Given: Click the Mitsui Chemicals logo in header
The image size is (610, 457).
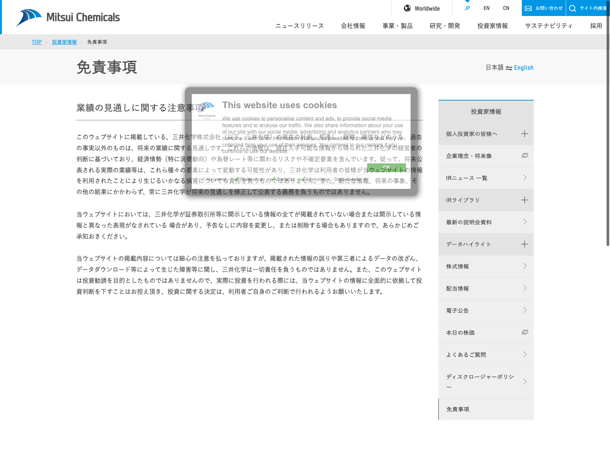Looking at the screenshot, I should click(67, 18).
